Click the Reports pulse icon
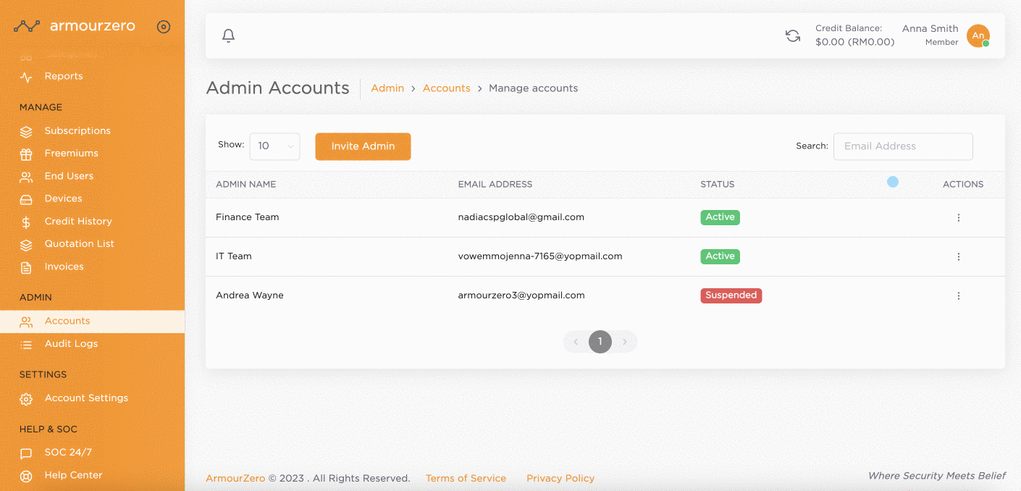Image resolution: width=1021 pixels, height=491 pixels. [x=26, y=77]
